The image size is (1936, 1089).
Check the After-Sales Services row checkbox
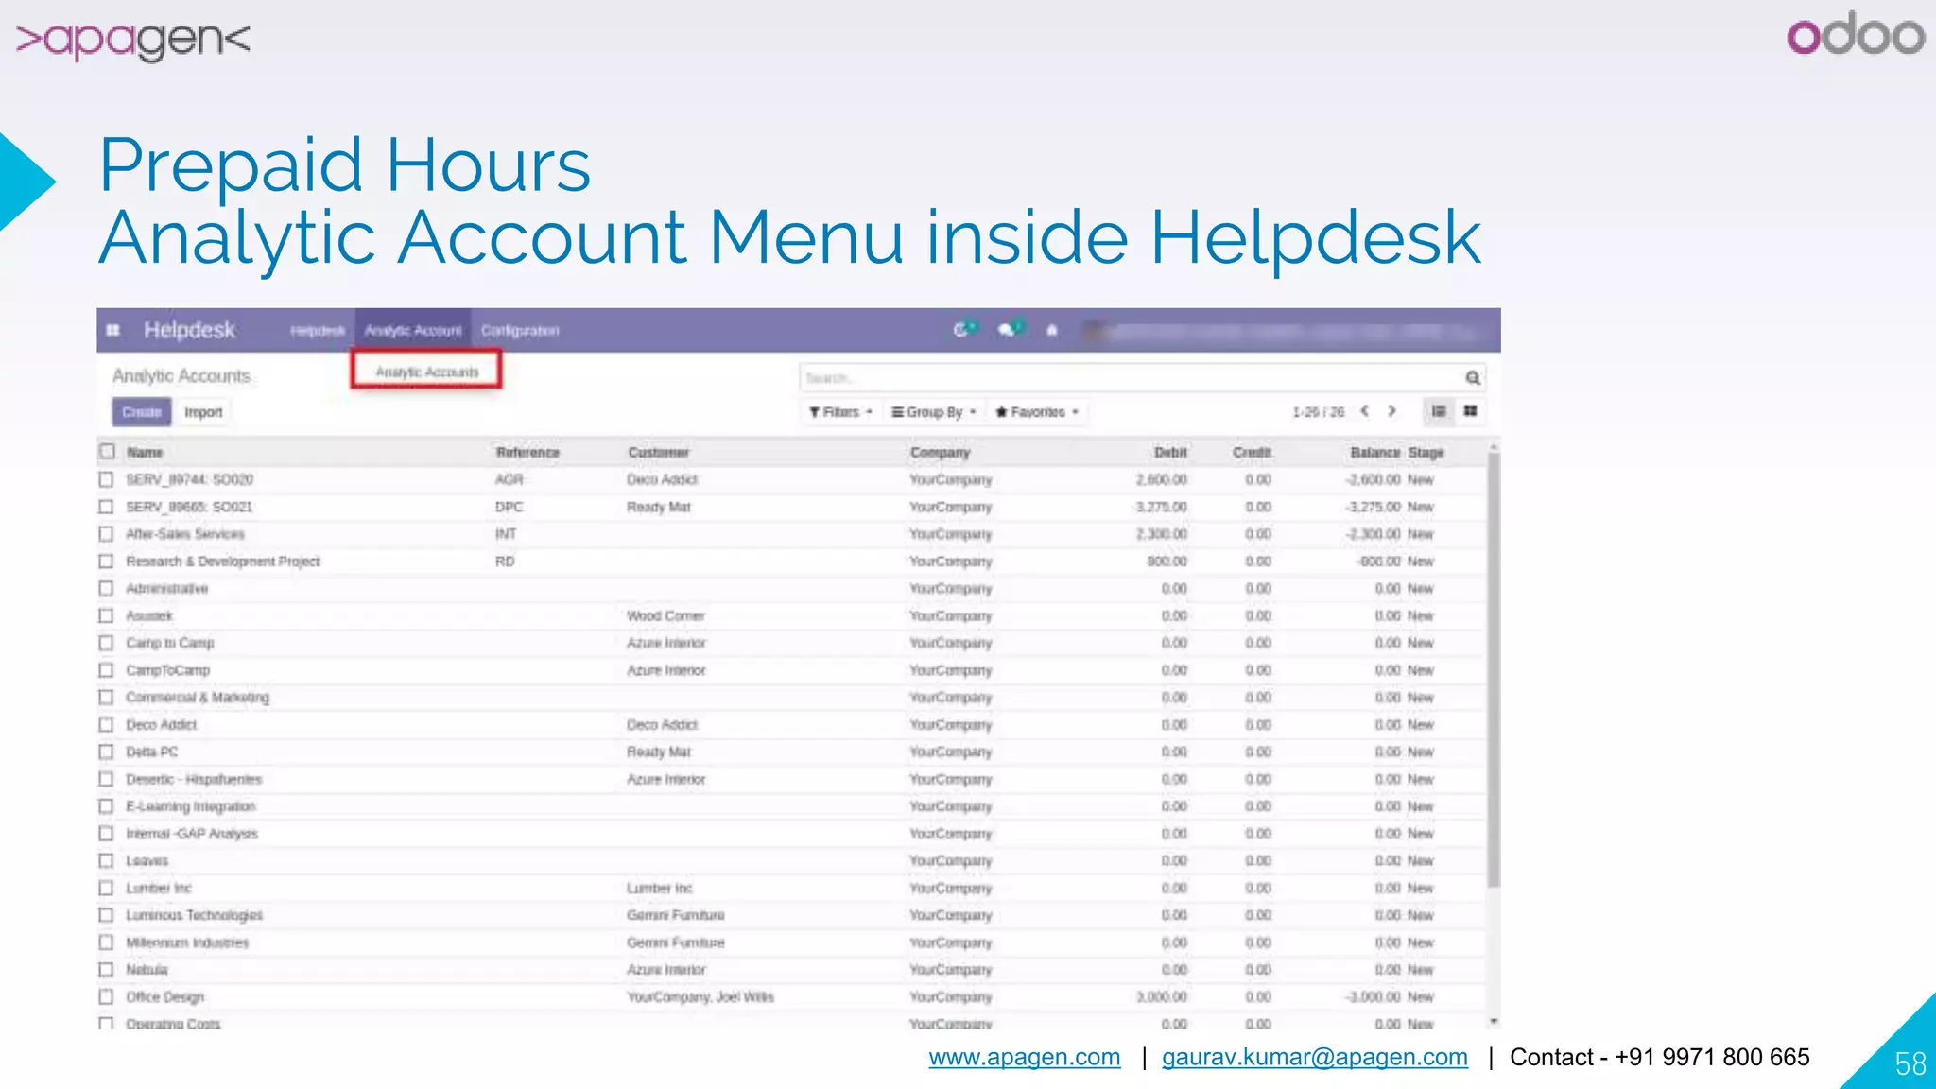pyautogui.click(x=106, y=534)
